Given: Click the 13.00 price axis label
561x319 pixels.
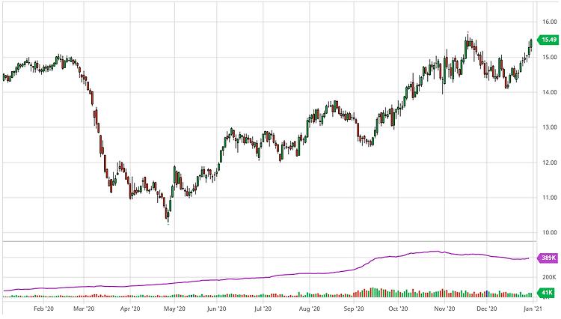Looking at the screenshot, I should click(x=549, y=127).
